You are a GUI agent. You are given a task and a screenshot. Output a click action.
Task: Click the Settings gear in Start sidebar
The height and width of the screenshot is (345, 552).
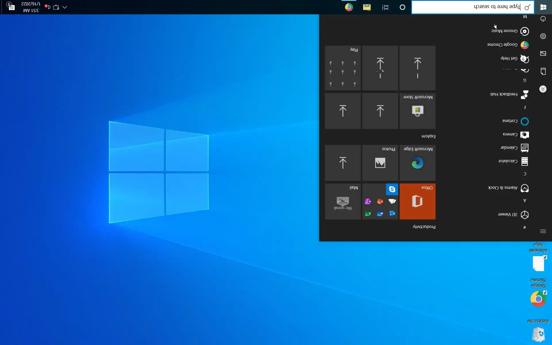click(x=543, y=36)
